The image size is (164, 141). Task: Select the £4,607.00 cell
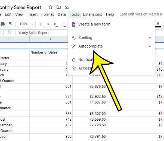pos(90,102)
